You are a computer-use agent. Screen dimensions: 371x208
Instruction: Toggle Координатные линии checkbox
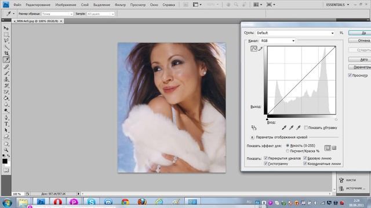pos(305,164)
